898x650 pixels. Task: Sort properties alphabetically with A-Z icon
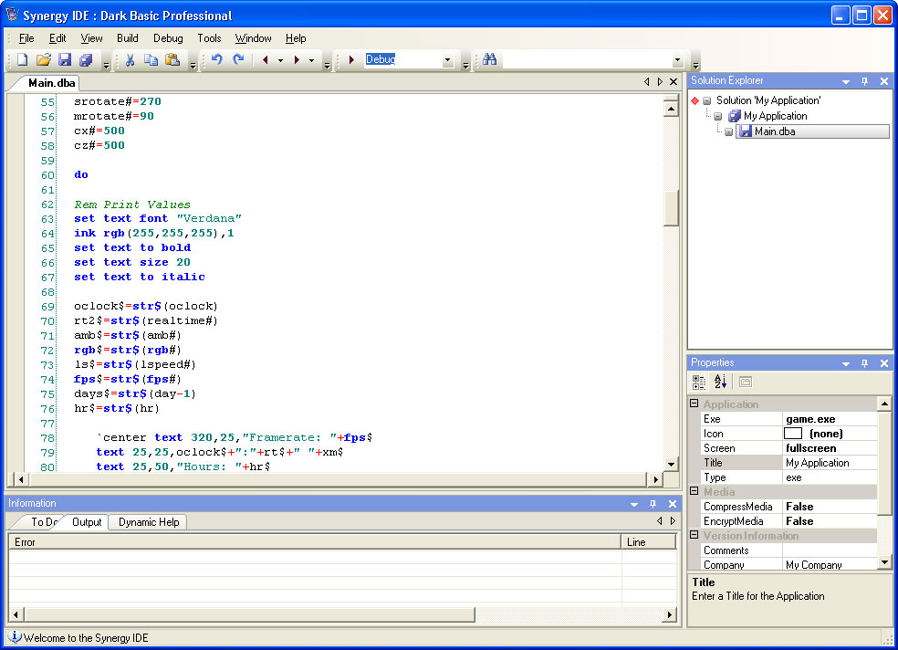coord(720,382)
